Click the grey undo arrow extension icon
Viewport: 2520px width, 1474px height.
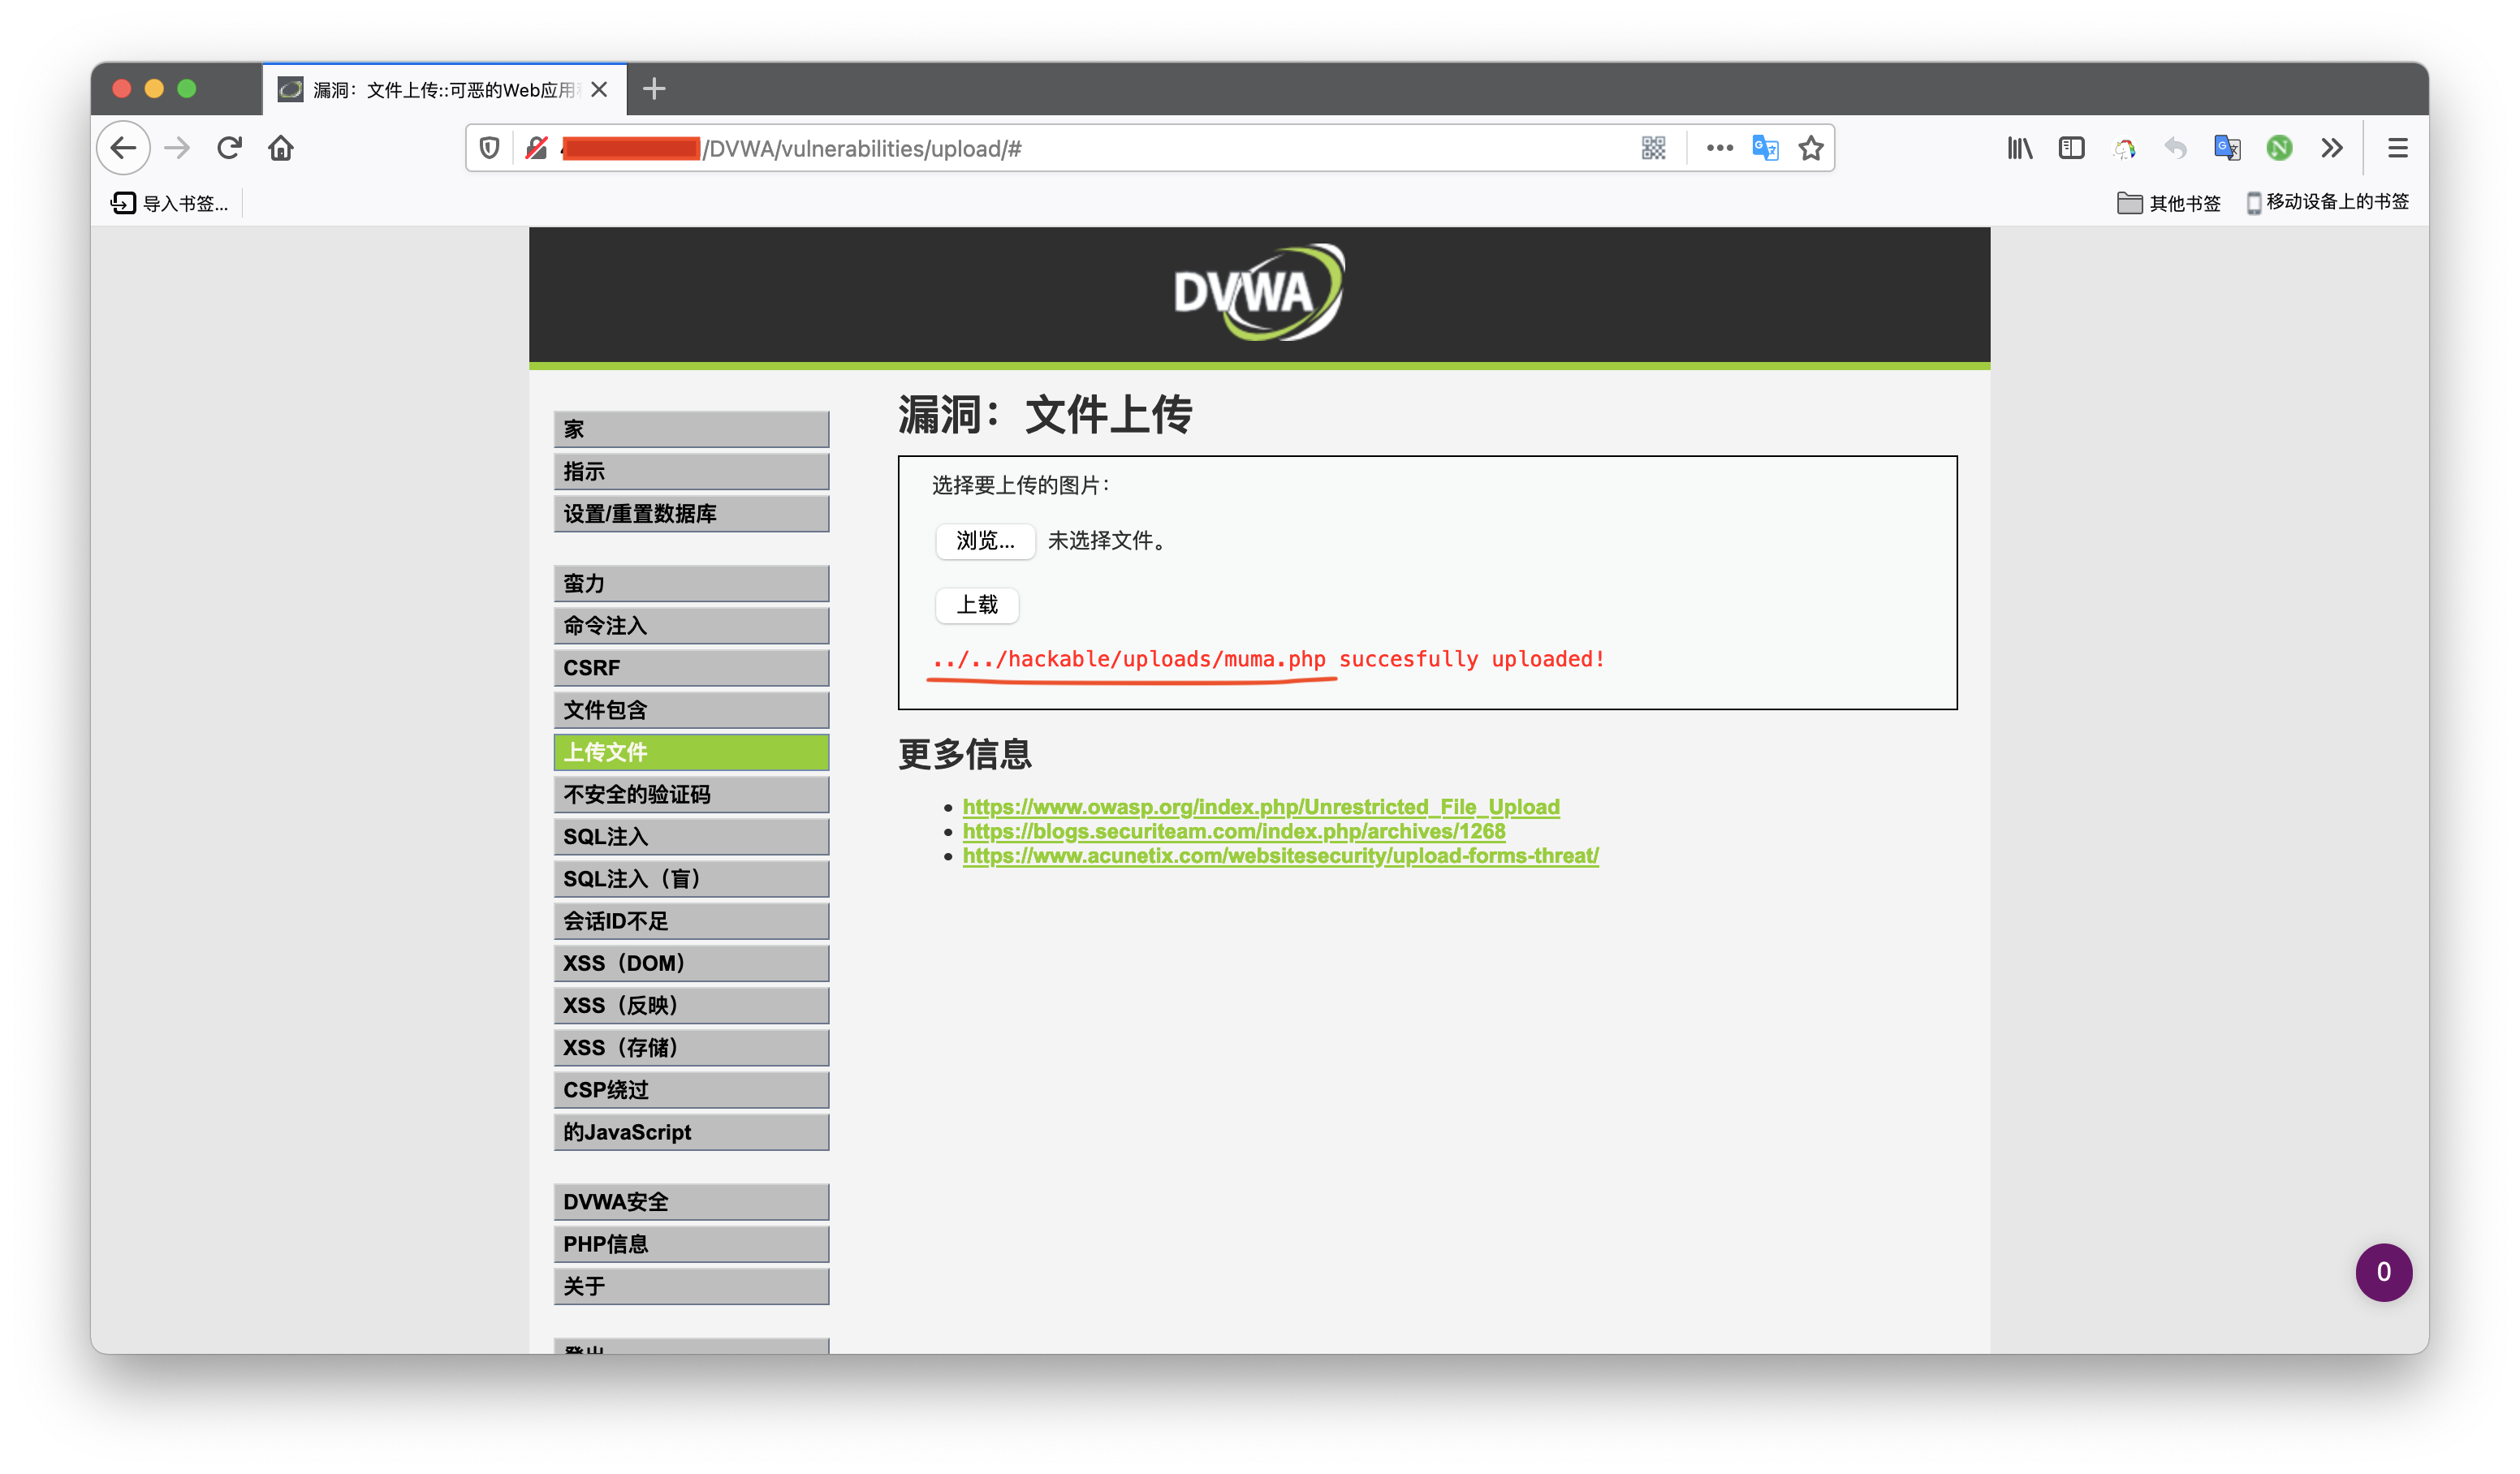coord(2175,148)
